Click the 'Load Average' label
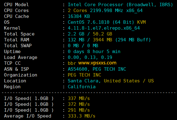This screenshot has width=177, height=120. click(x=21, y=57)
